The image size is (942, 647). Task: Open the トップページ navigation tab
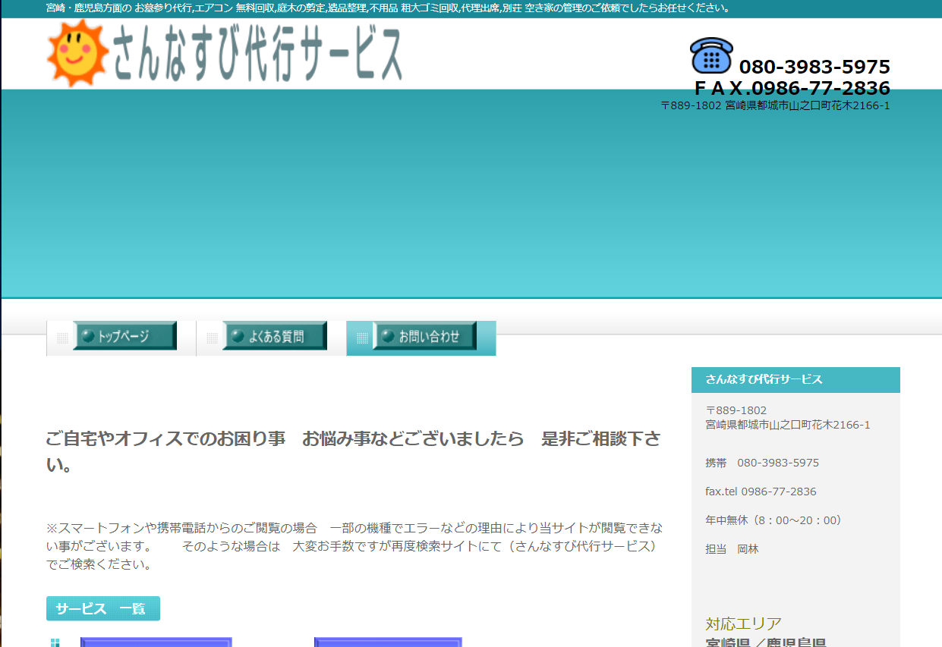124,336
